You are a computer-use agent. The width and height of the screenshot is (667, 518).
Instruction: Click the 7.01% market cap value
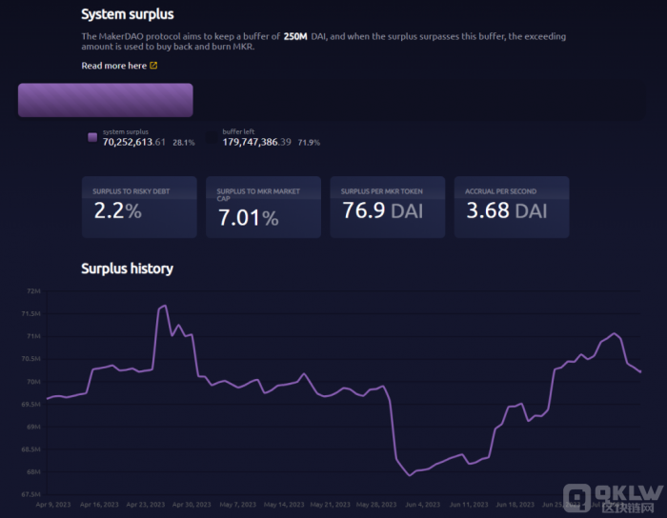point(249,218)
